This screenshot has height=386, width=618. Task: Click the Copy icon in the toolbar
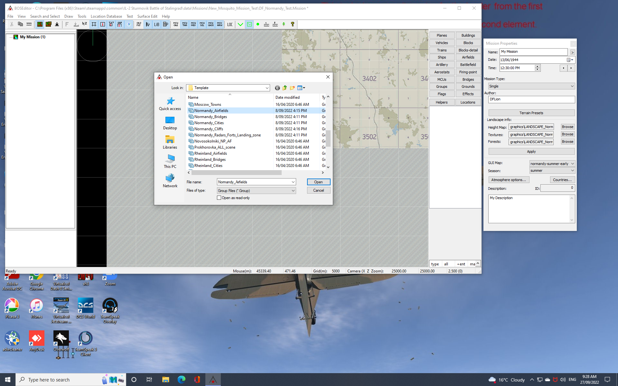(x=20, y=24)
